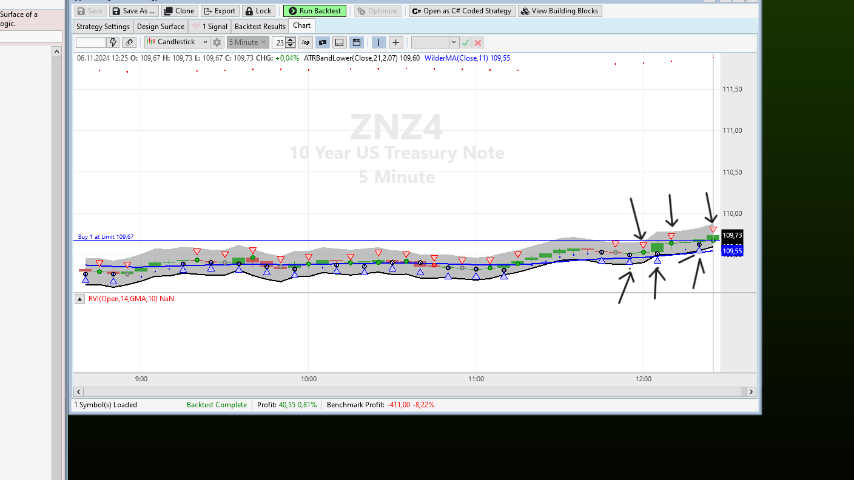The height and width of the screenshot is (480, 854).
Task: Enable the crosshair cursor
Action: [x=395, y=42]
